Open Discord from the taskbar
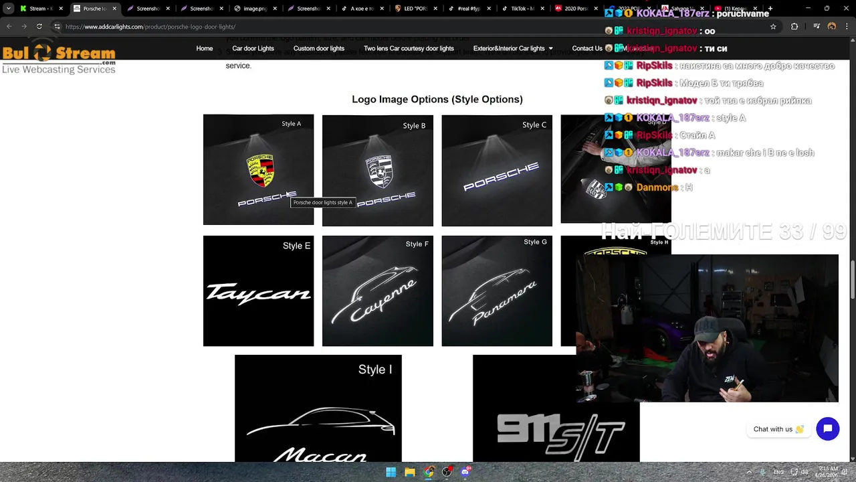856x482 pixels. click(465, 472)
